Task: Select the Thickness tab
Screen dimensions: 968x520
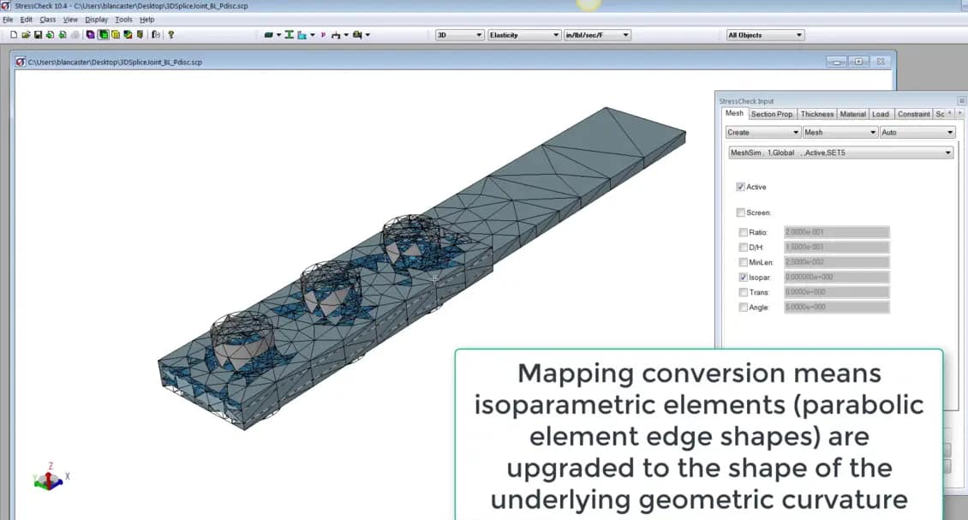Action: pyautogui.click(x=817, y=113)
